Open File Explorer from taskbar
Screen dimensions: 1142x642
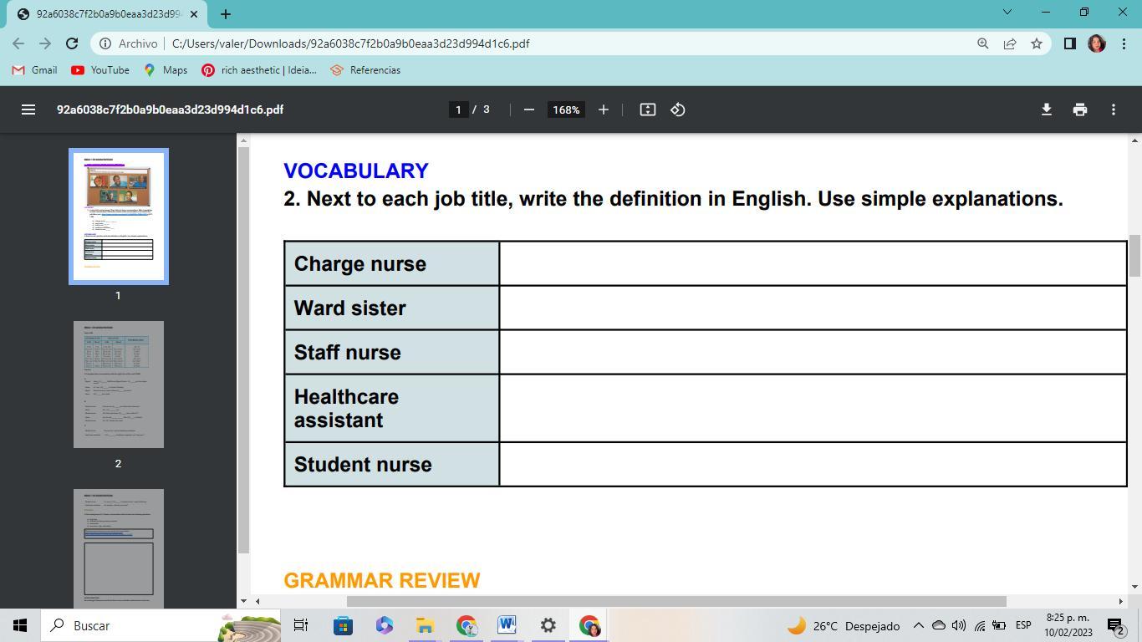click(425, 625)
